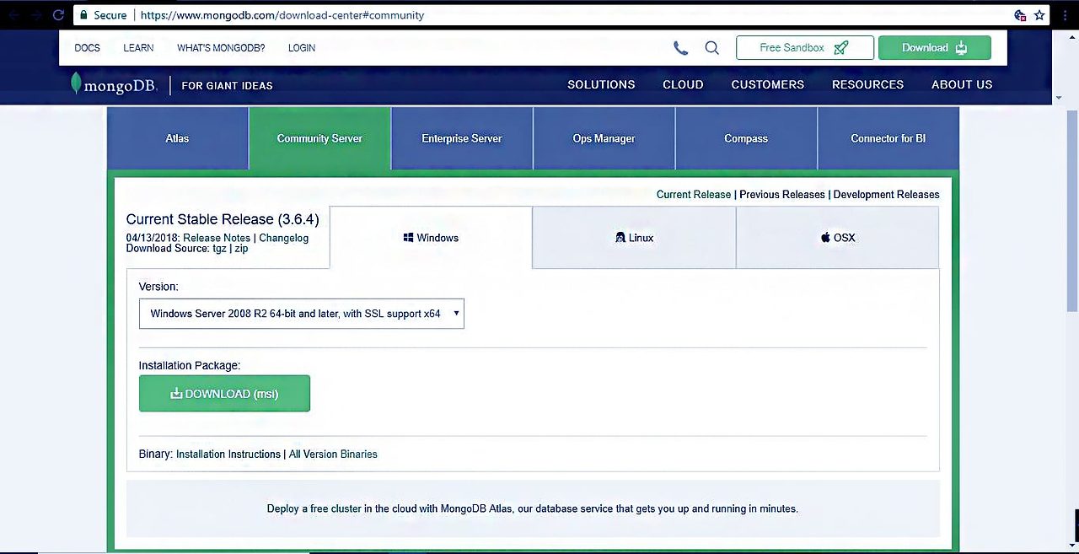Open the ABOUT US menu
The width and height of the screenshot is (1079, 554).
point(962,85)
